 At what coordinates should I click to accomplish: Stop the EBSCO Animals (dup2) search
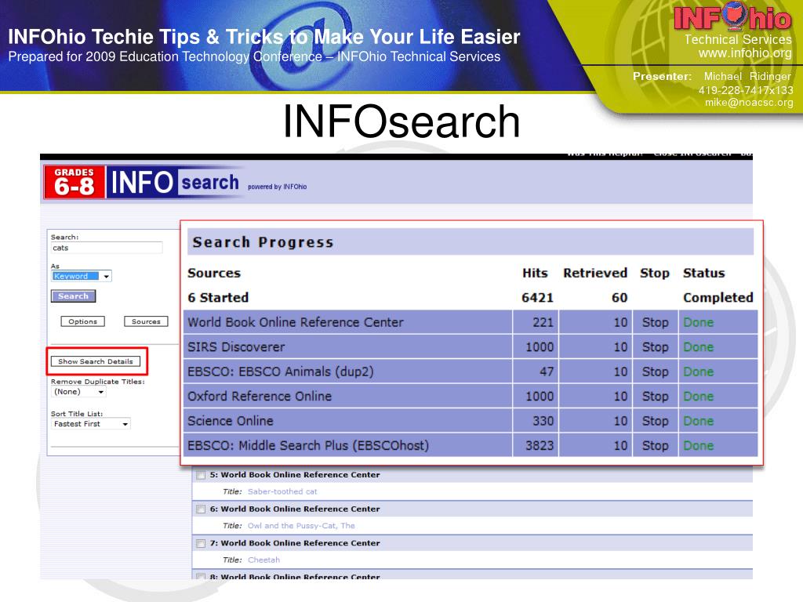pyautogui.click(x=655, y=372)
